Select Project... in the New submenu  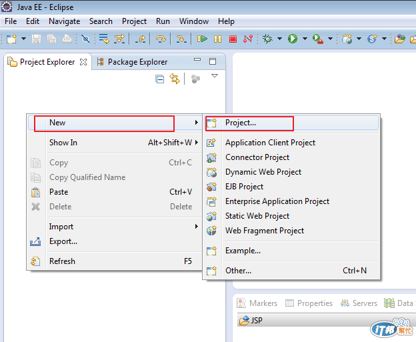pos(291,123)
